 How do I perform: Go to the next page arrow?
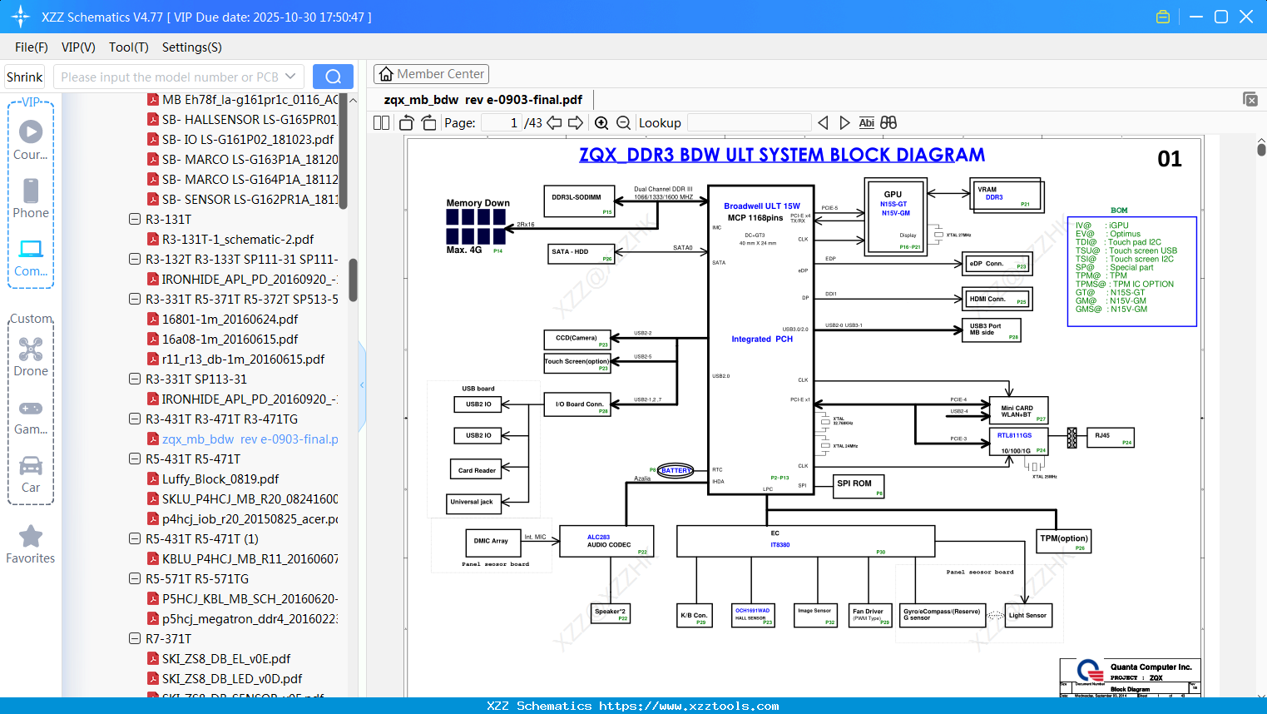coord(575,123)
